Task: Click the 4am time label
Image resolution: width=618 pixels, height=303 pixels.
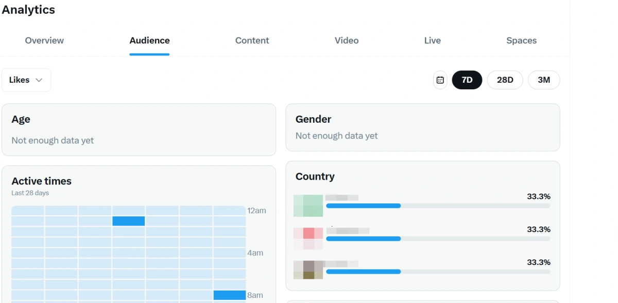Action: coord(255,253)
